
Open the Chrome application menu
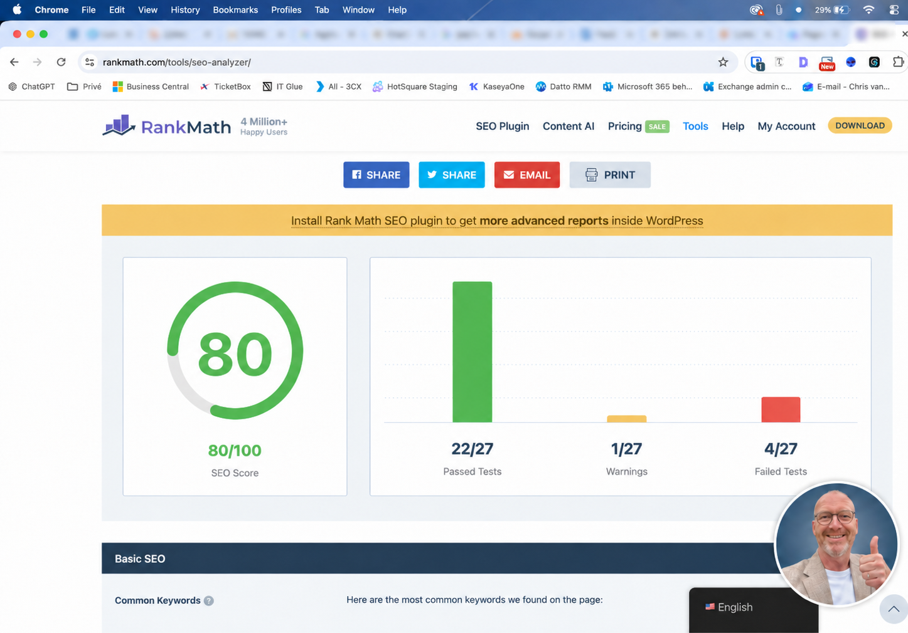[51, 10]
